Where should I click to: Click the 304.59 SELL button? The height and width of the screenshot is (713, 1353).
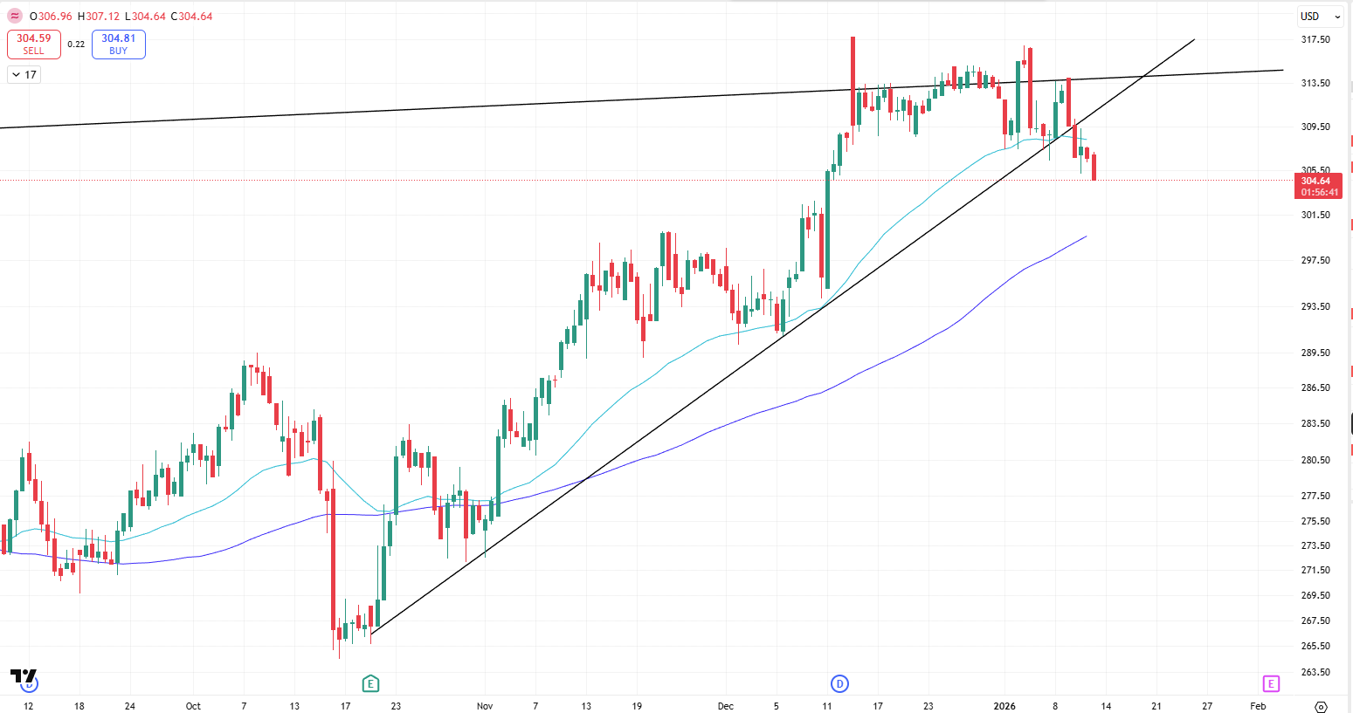(33, 44)
